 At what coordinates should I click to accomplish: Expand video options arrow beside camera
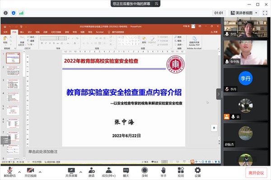(40, 170)
